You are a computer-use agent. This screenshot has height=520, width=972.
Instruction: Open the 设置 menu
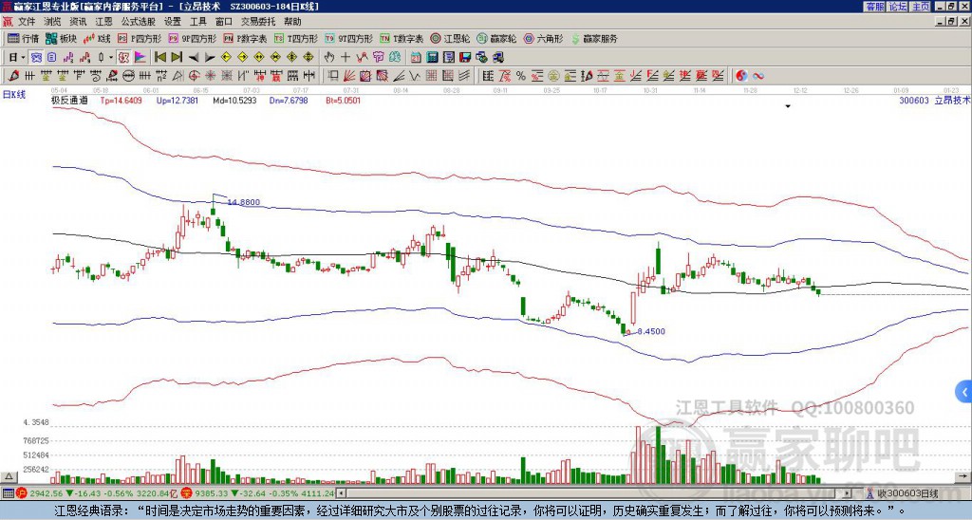tap(173, 22)
